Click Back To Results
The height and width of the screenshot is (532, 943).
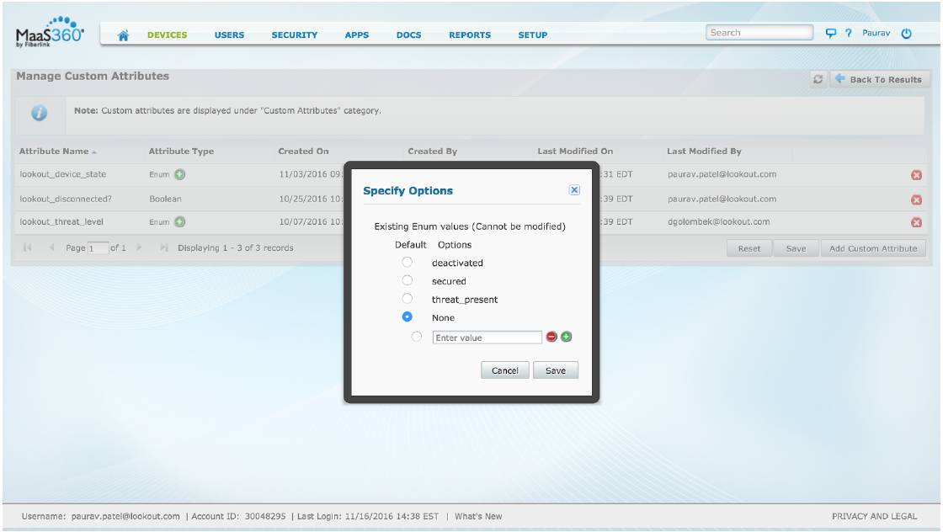880,79
